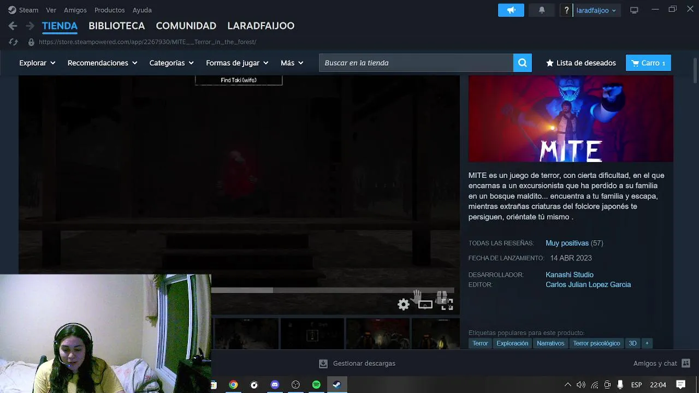Click the Steam logo menu
Viewport: 699px width, 393px height.
click(x=23, y=10)
